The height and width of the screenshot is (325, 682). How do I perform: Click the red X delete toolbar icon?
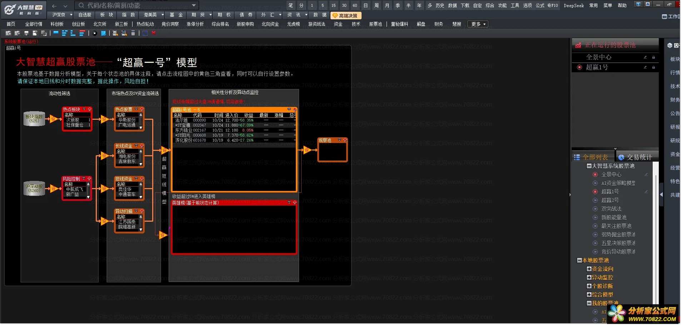154,33
